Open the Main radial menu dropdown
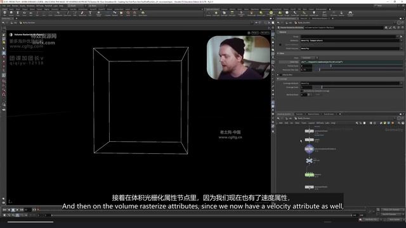The width and height of the screenshot is (406, 228). pyautogui.click(x=97, y=6)
